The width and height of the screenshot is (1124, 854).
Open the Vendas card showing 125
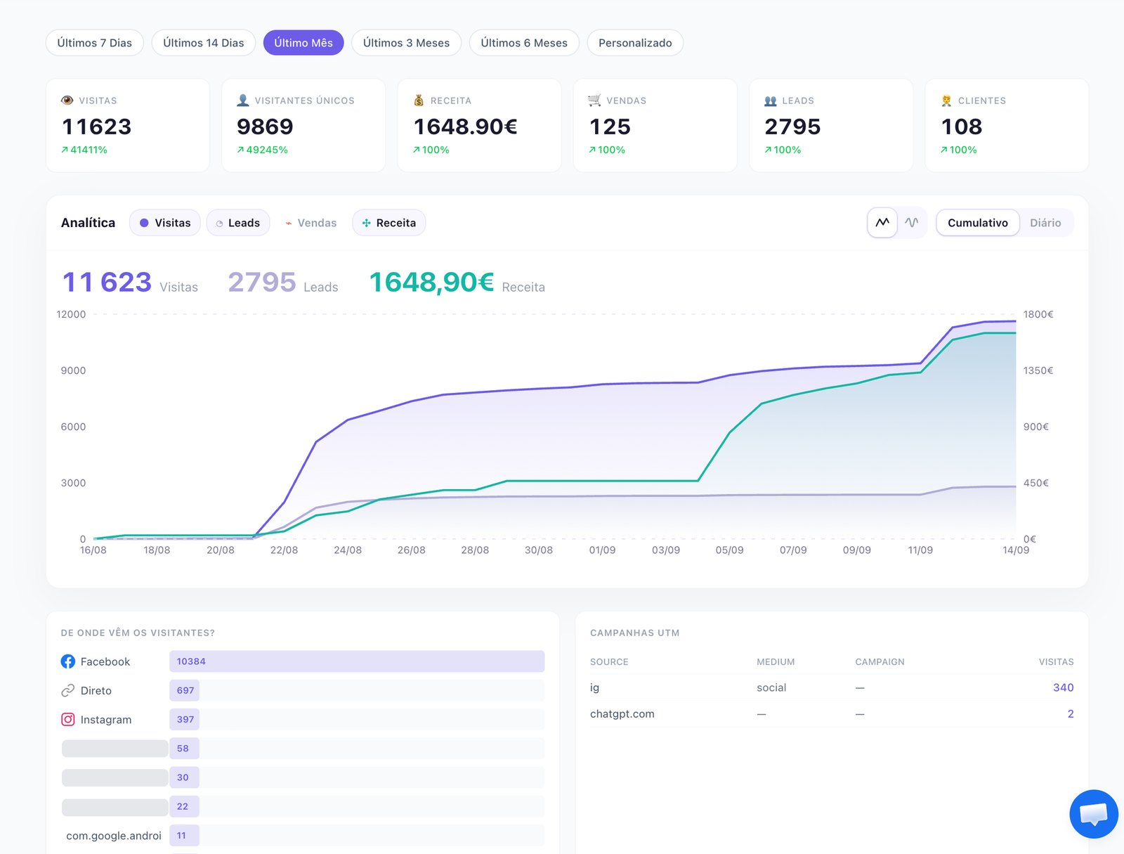[655, 125]
